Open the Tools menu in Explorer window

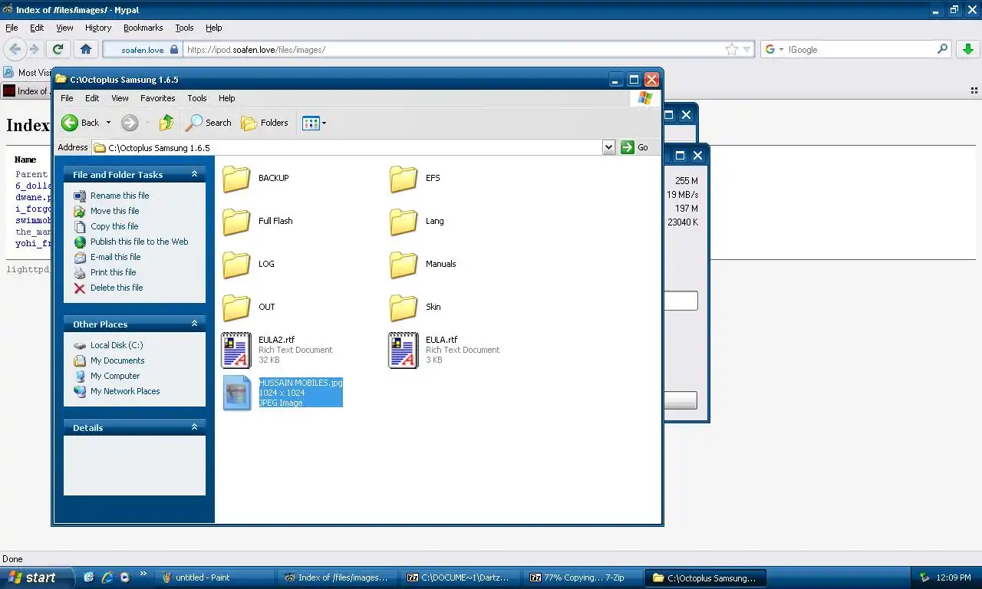click(197, 98)
